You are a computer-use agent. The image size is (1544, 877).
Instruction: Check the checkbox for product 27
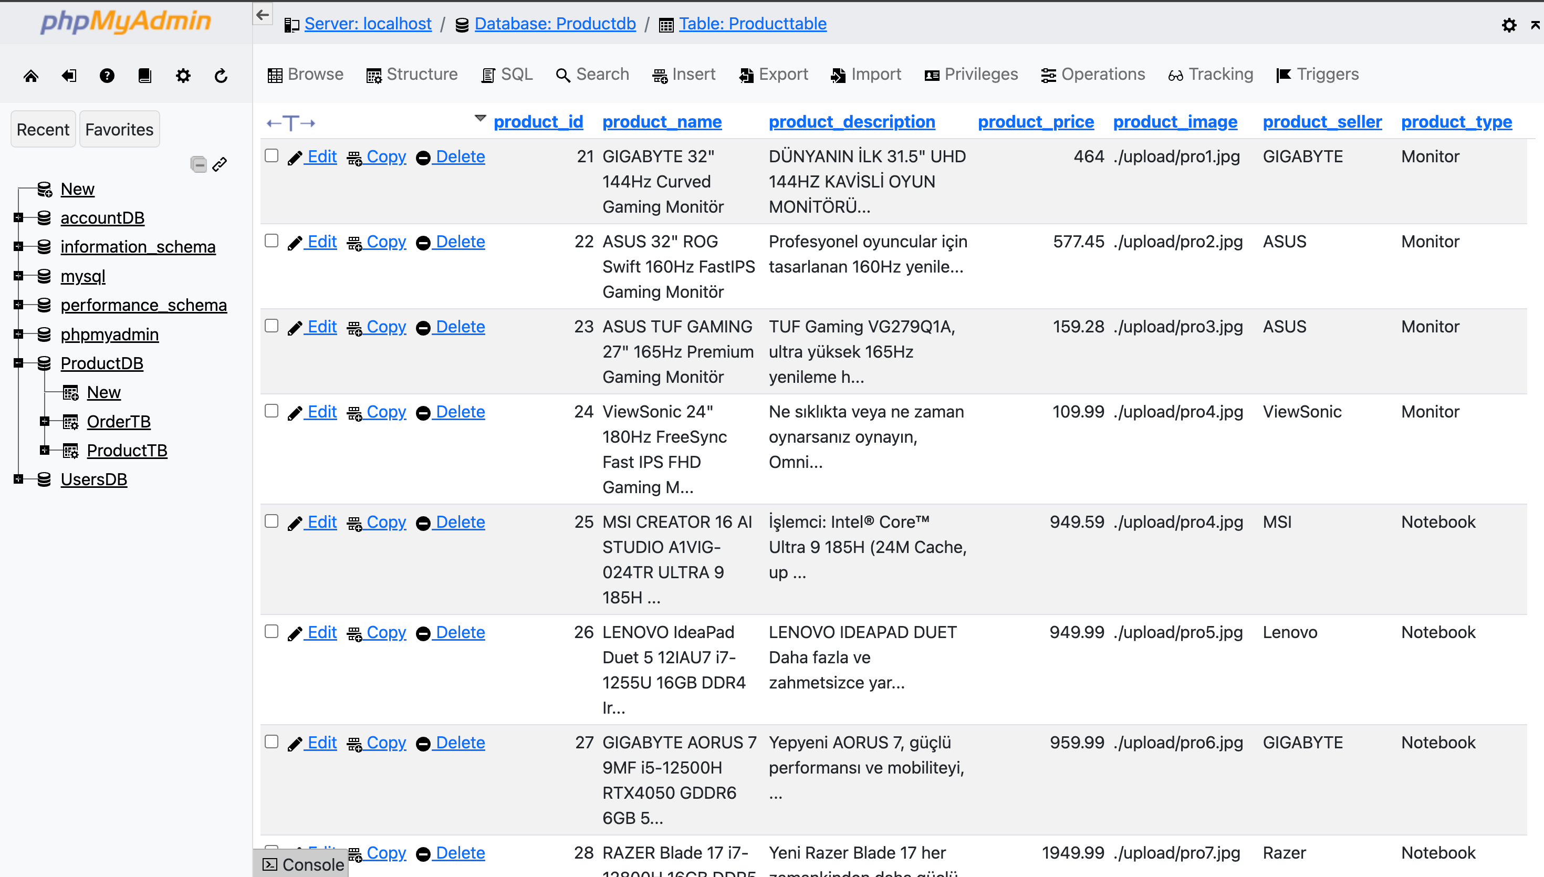pyautogui.click(x=272, y=741)
